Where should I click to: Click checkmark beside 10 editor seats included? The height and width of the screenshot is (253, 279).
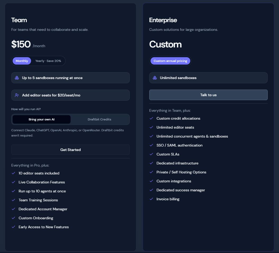tap(13, 173)
